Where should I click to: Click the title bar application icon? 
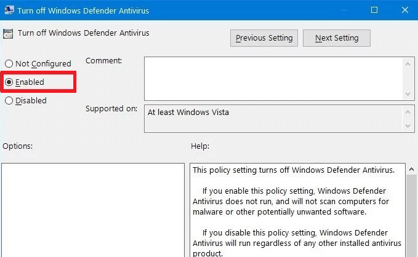click(9, 10)
